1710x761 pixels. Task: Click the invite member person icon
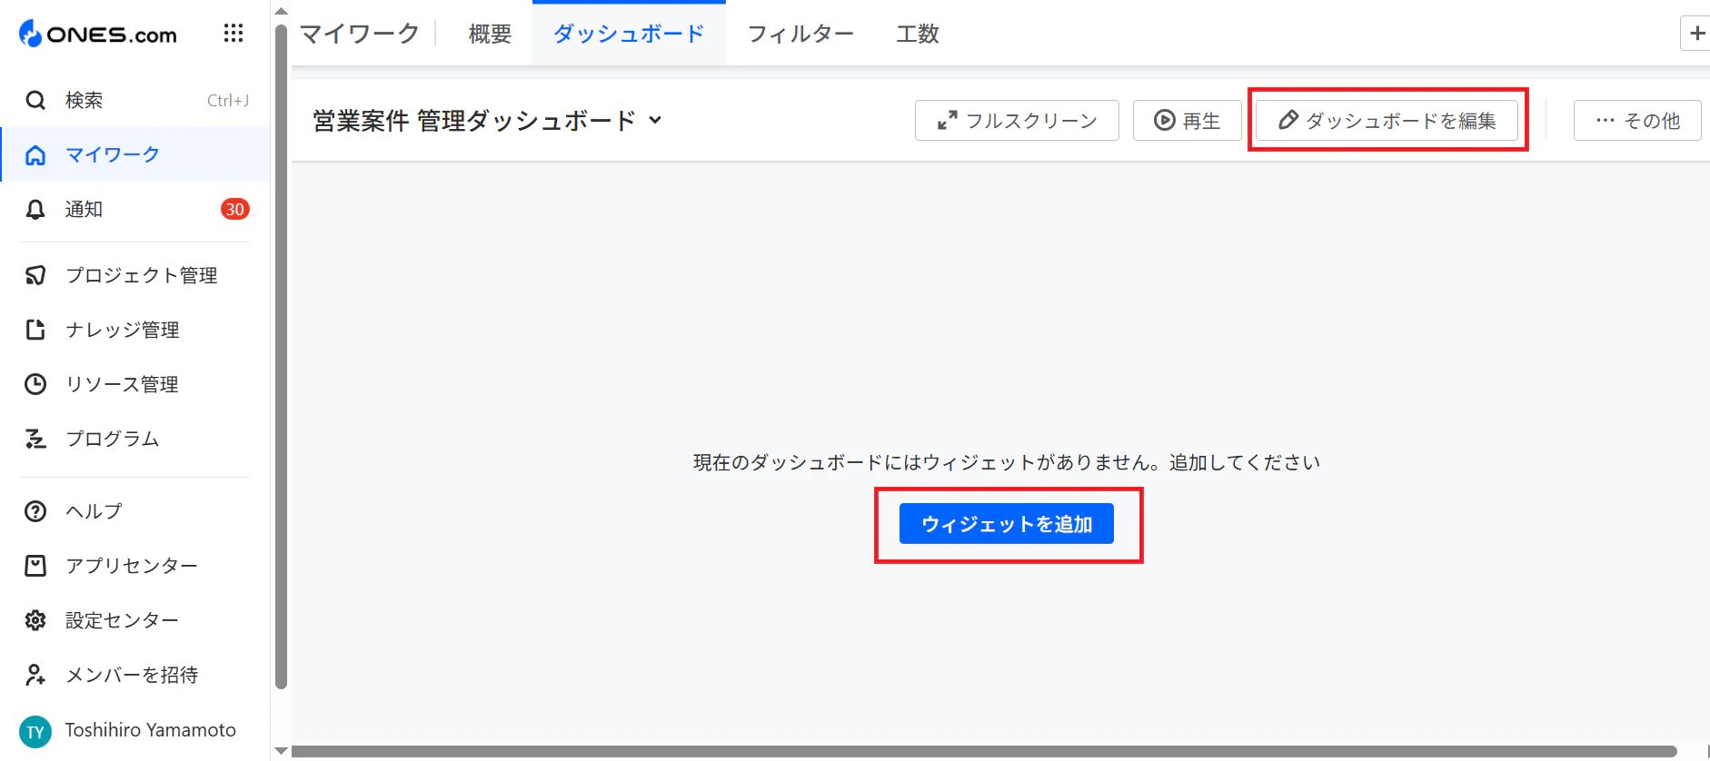35,675
